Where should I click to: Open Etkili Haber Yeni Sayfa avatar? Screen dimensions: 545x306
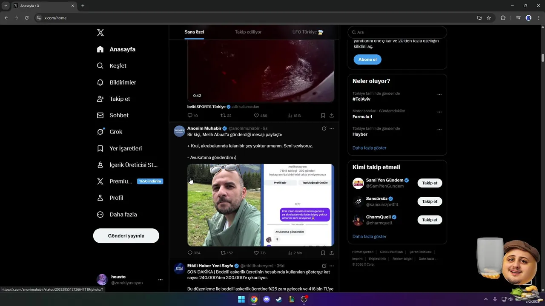[179, 268]
